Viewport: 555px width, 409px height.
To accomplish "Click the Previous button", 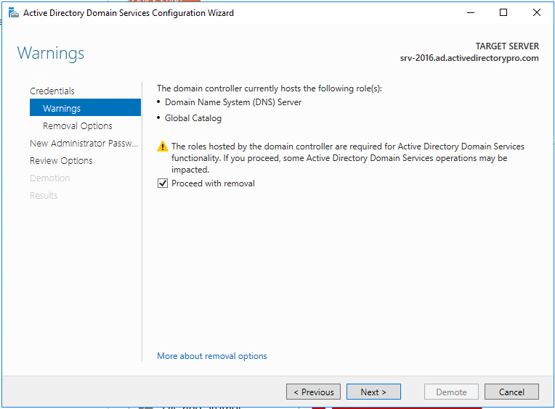I will click(x=313, y=392).
